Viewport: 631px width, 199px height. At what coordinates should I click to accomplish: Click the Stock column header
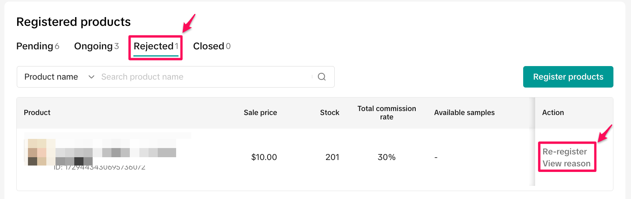point(329,113)
